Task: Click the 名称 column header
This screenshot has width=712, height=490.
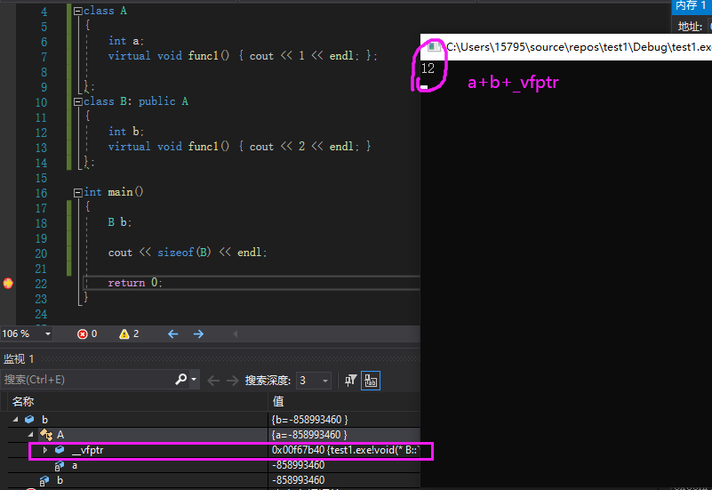Action: (23, 401)
